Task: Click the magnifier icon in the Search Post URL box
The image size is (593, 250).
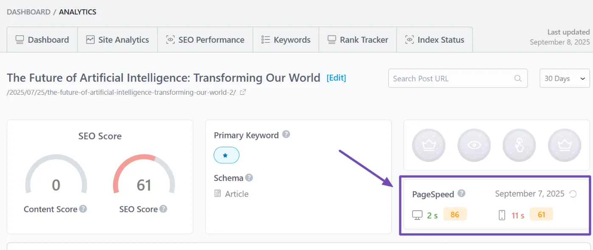Action: click(518, 78)
